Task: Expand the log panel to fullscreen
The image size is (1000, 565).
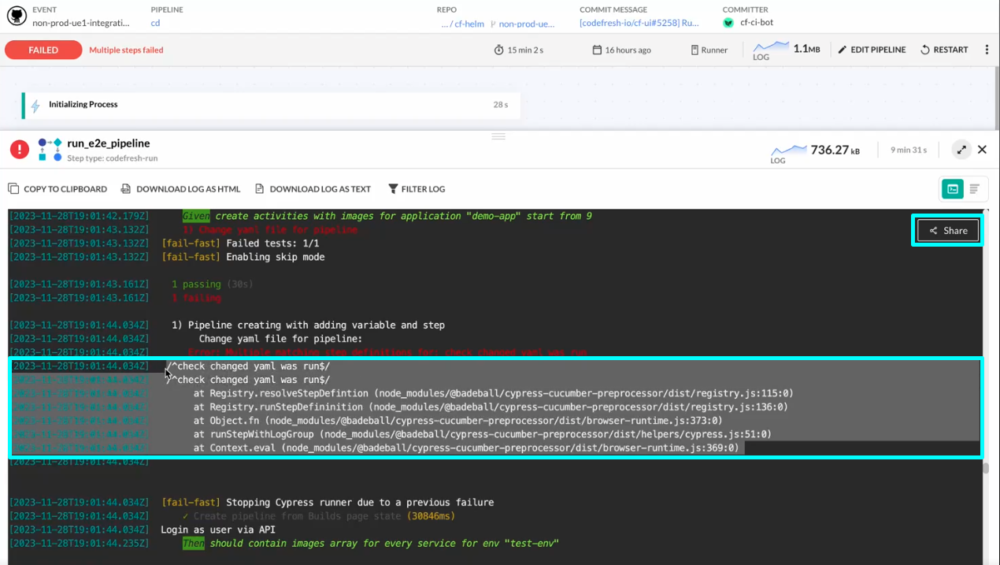Action: 961,150
